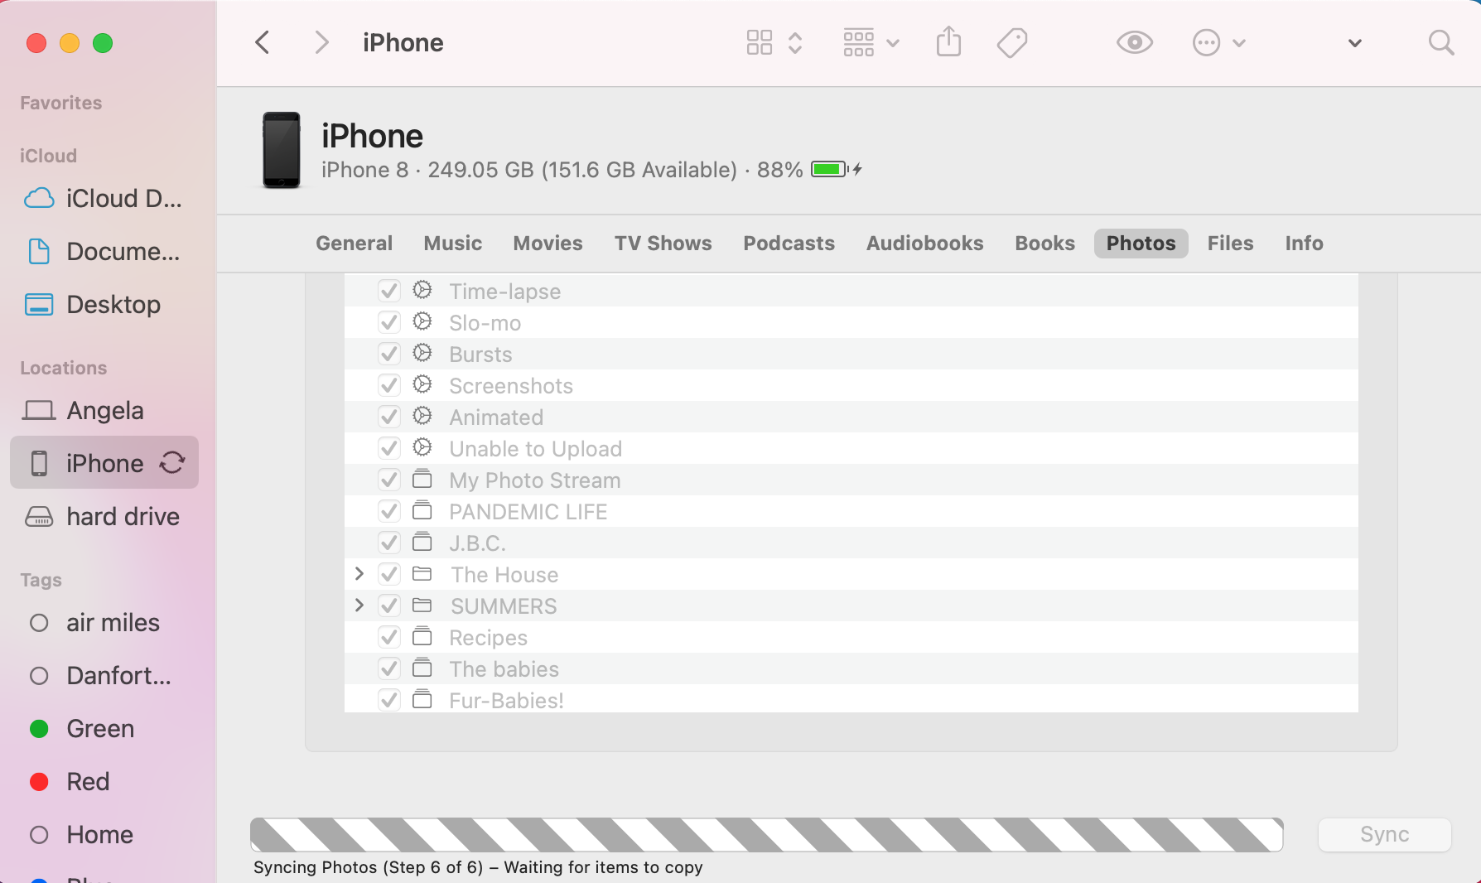Expand the SUMMERS folder
Image resolution: width=1481 pixels, height=883 pixels.
359,606
